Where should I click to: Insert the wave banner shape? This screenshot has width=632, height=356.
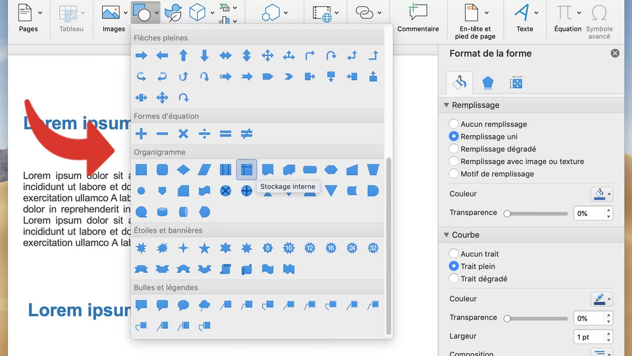point(268,269)
